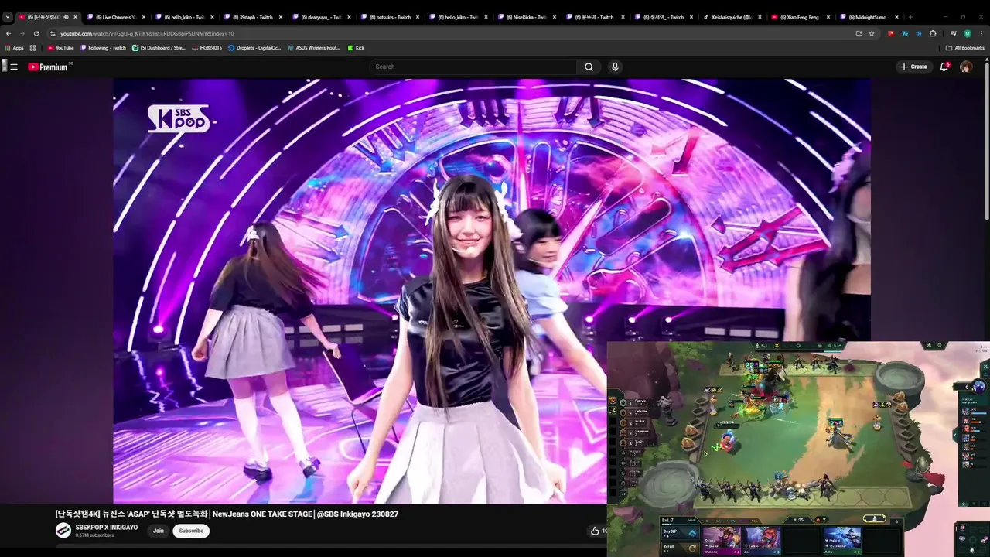
Task: Click the Subscribe button
Action: [191, 531]
